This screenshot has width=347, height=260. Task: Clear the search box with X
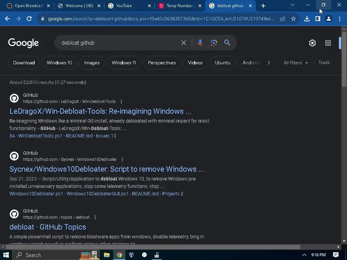pos(184,43)
